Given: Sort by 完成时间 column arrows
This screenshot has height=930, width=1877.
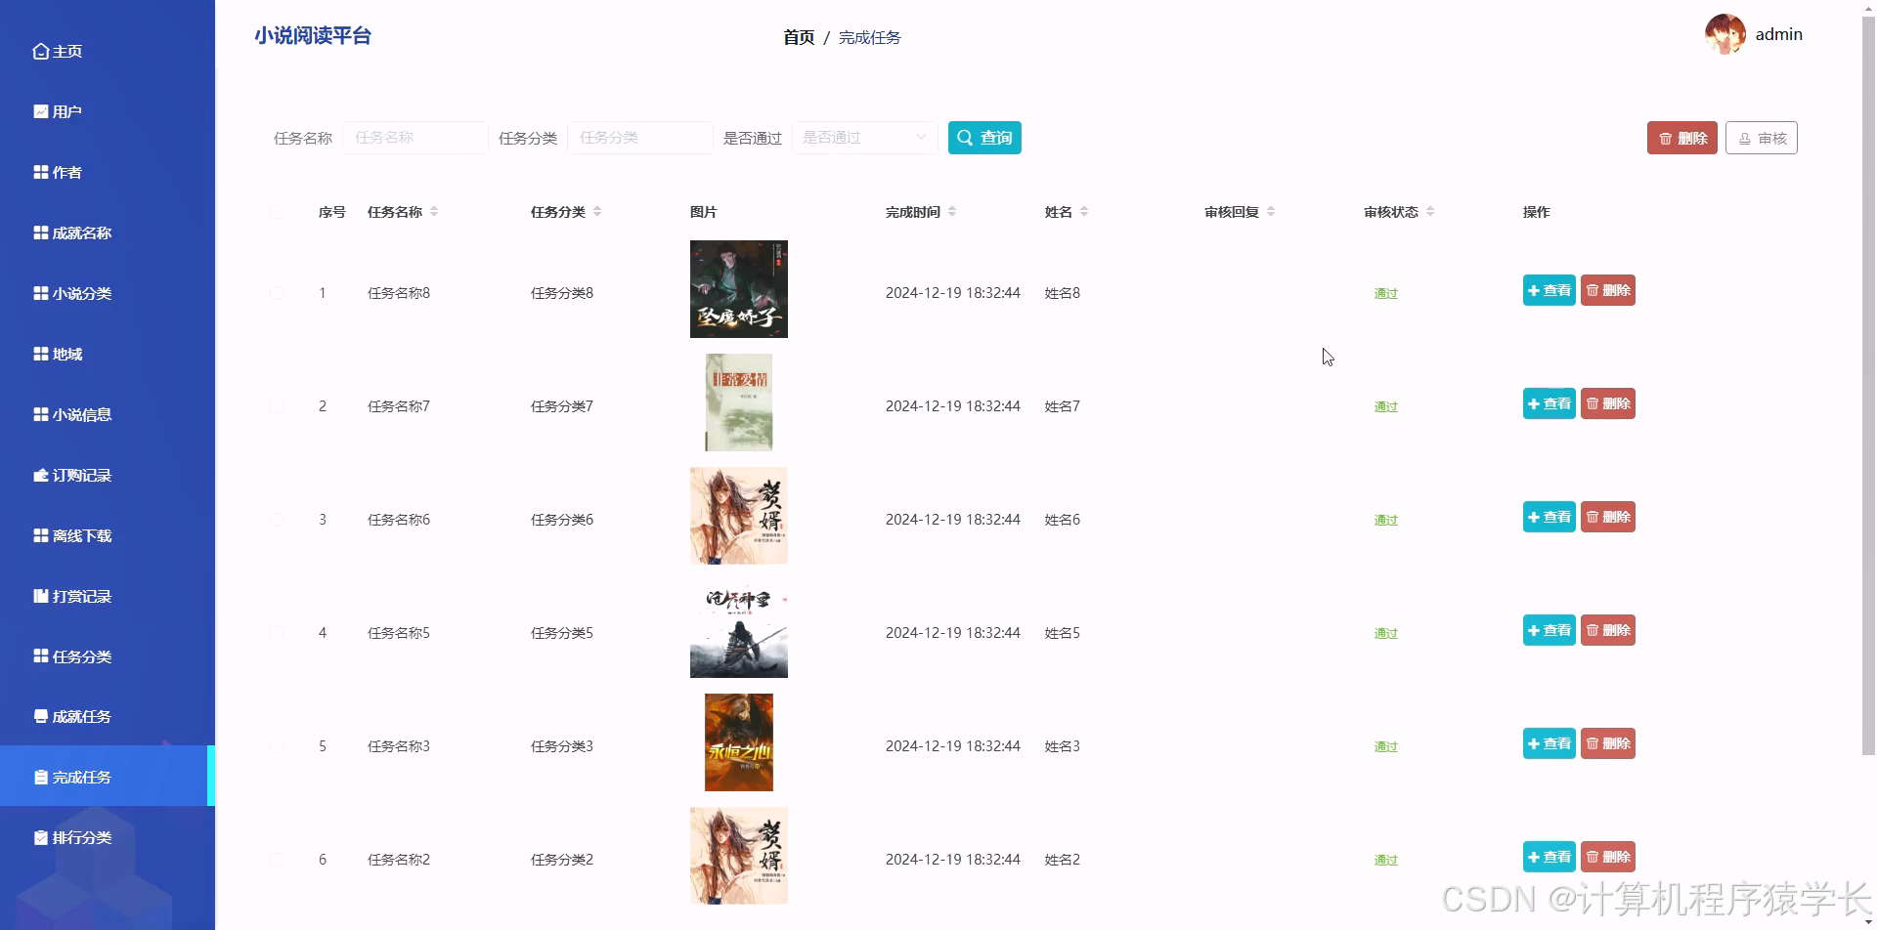Looking at the screenshot, I should tap(952, 212).
